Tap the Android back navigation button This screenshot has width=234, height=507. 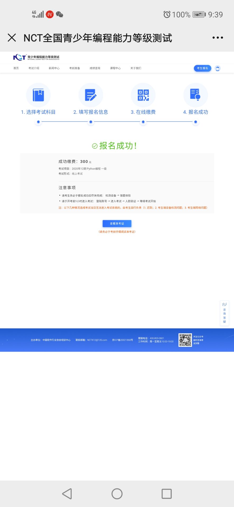67,494
